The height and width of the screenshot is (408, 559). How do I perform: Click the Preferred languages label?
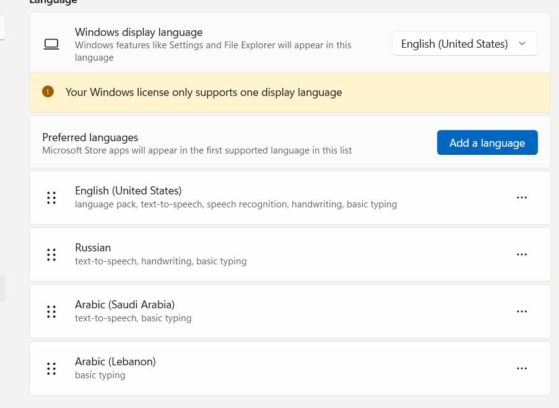90,137
